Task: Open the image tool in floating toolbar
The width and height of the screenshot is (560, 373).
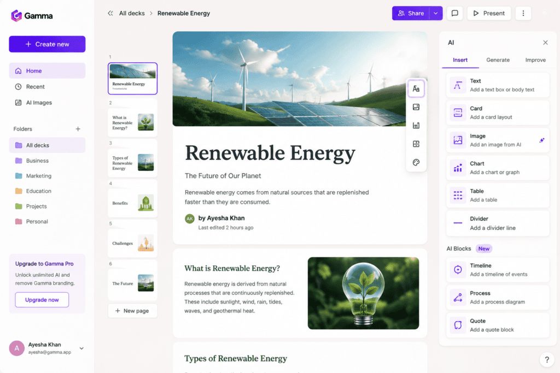Action: coord(416,107)
